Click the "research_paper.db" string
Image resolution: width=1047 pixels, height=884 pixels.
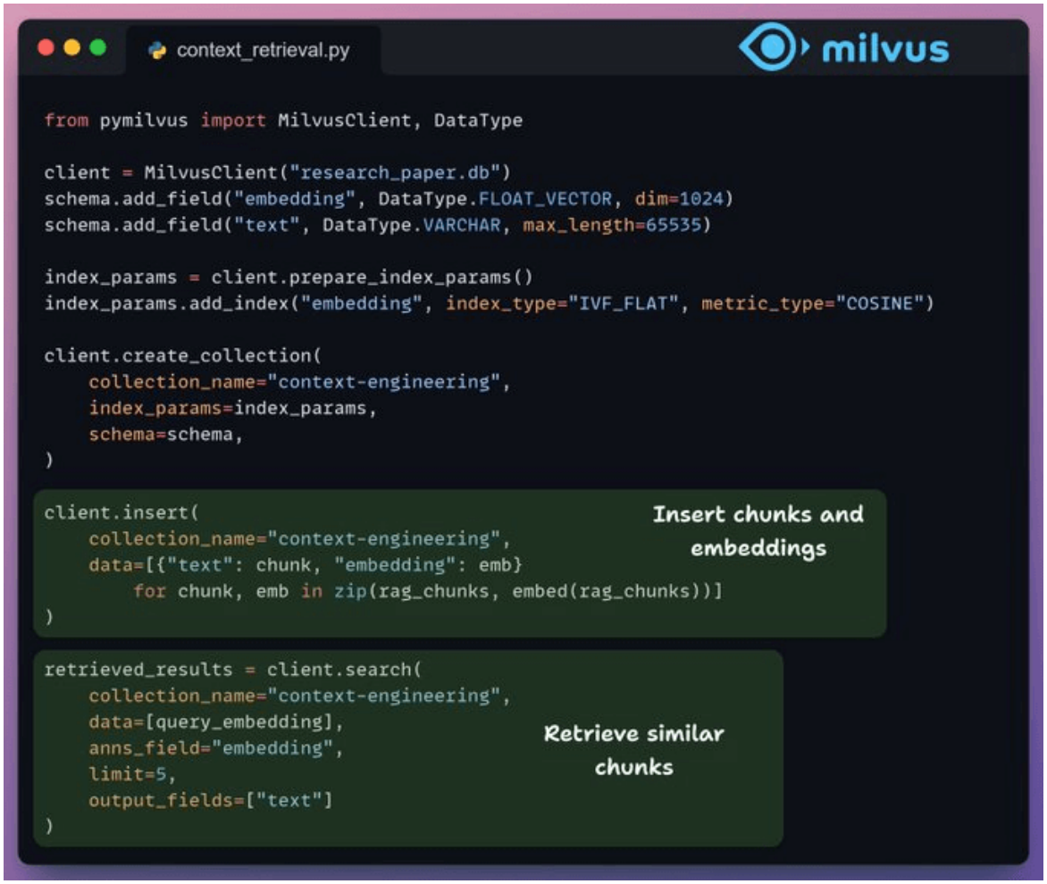click(395, 173)
